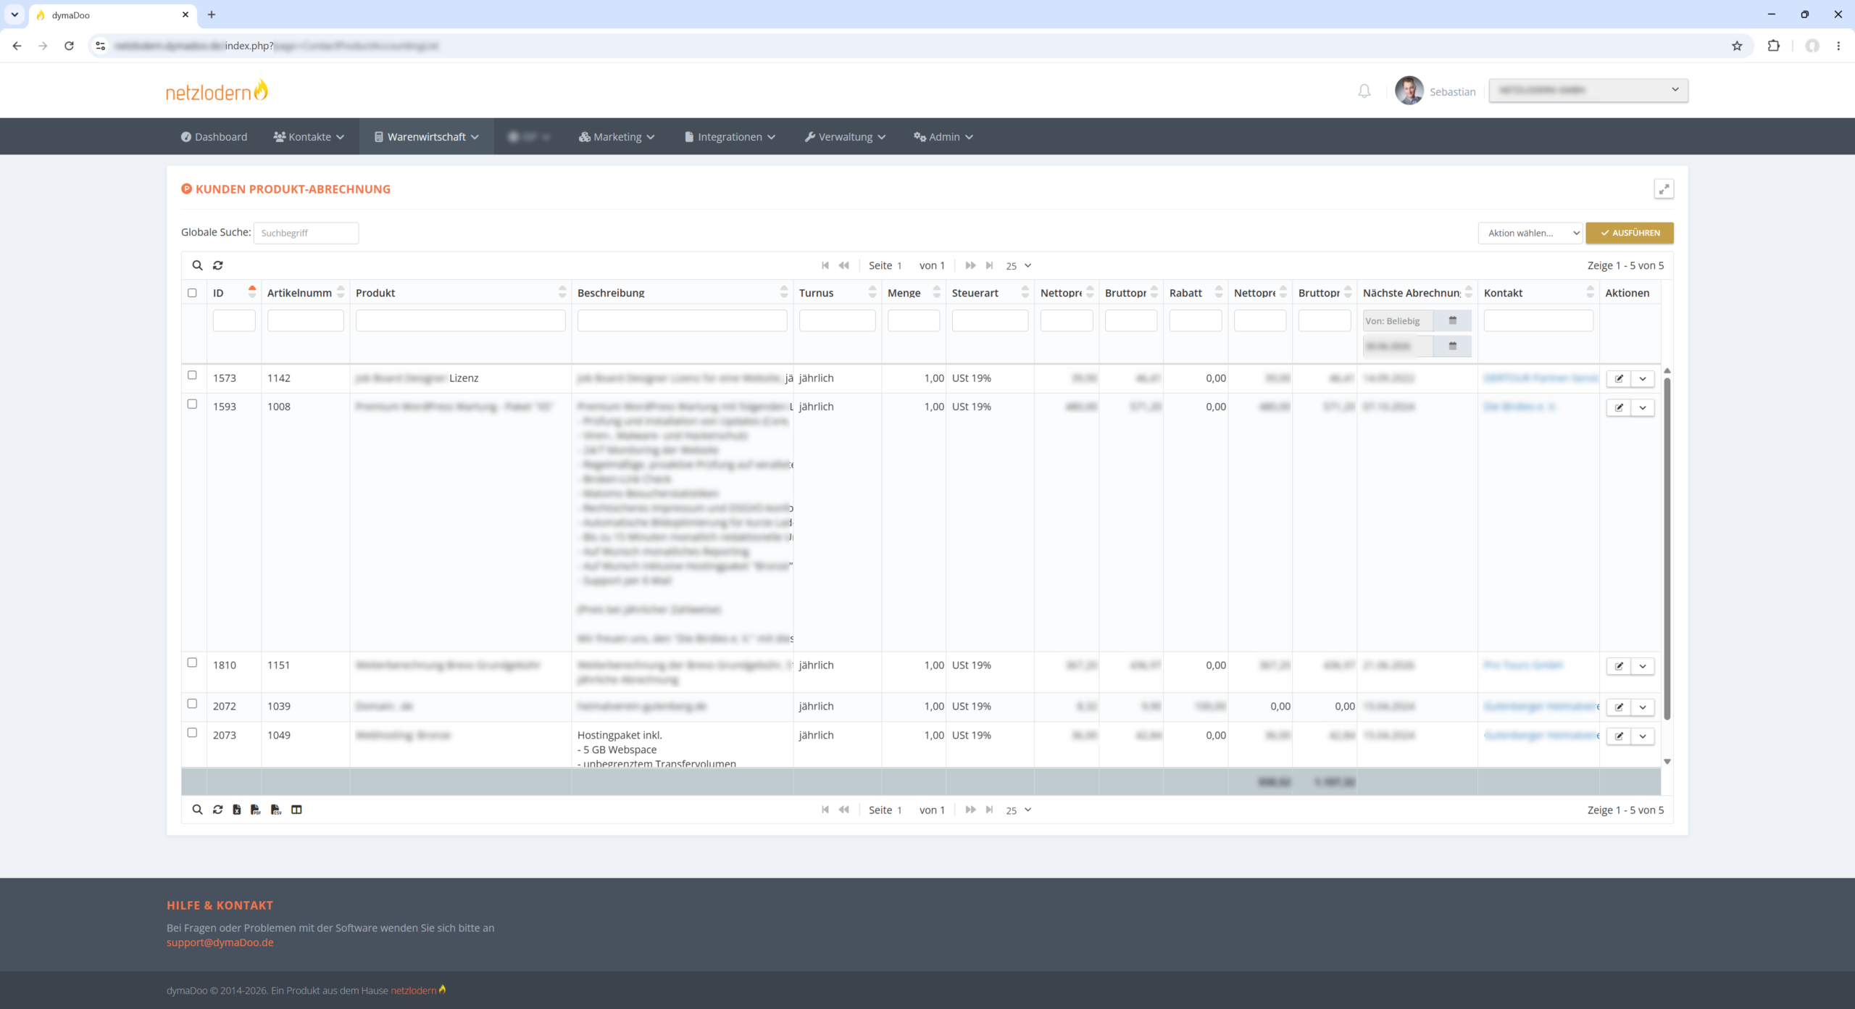Expand action arrow for row 2072

pos(1643,707)
